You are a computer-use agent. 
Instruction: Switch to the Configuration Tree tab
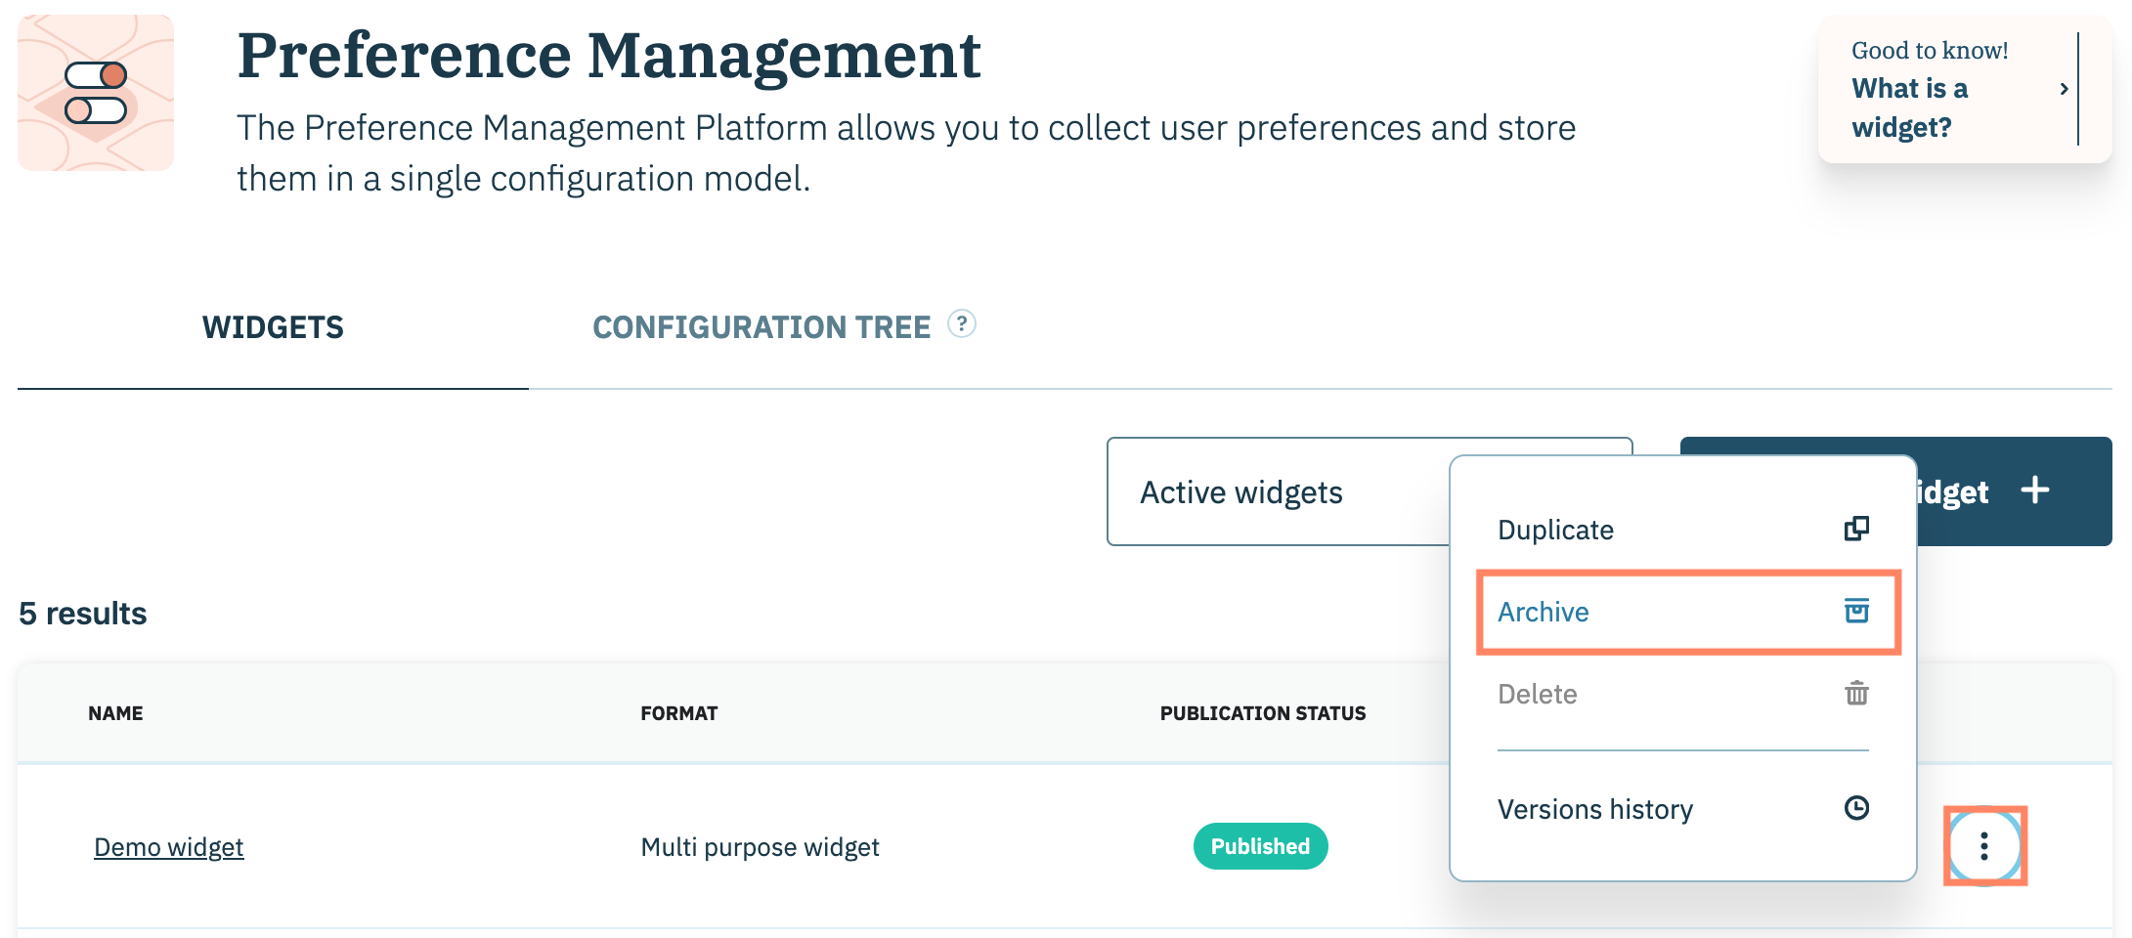[761, 327]
